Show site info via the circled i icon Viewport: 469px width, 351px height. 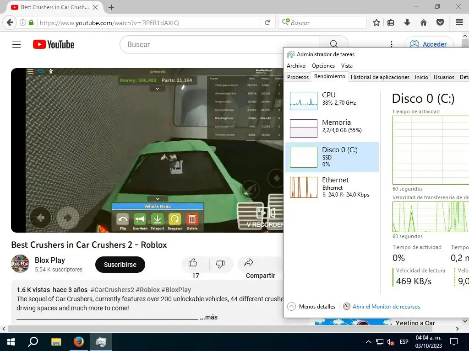[23, 23]
